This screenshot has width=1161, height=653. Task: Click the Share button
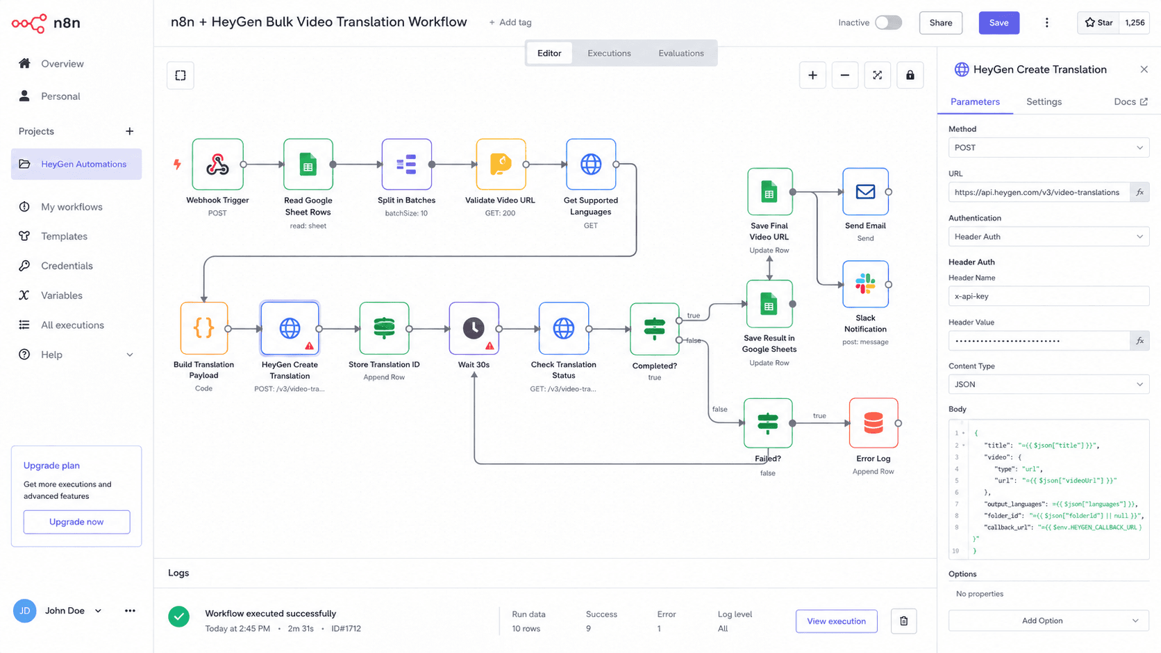tap(941, 23)
